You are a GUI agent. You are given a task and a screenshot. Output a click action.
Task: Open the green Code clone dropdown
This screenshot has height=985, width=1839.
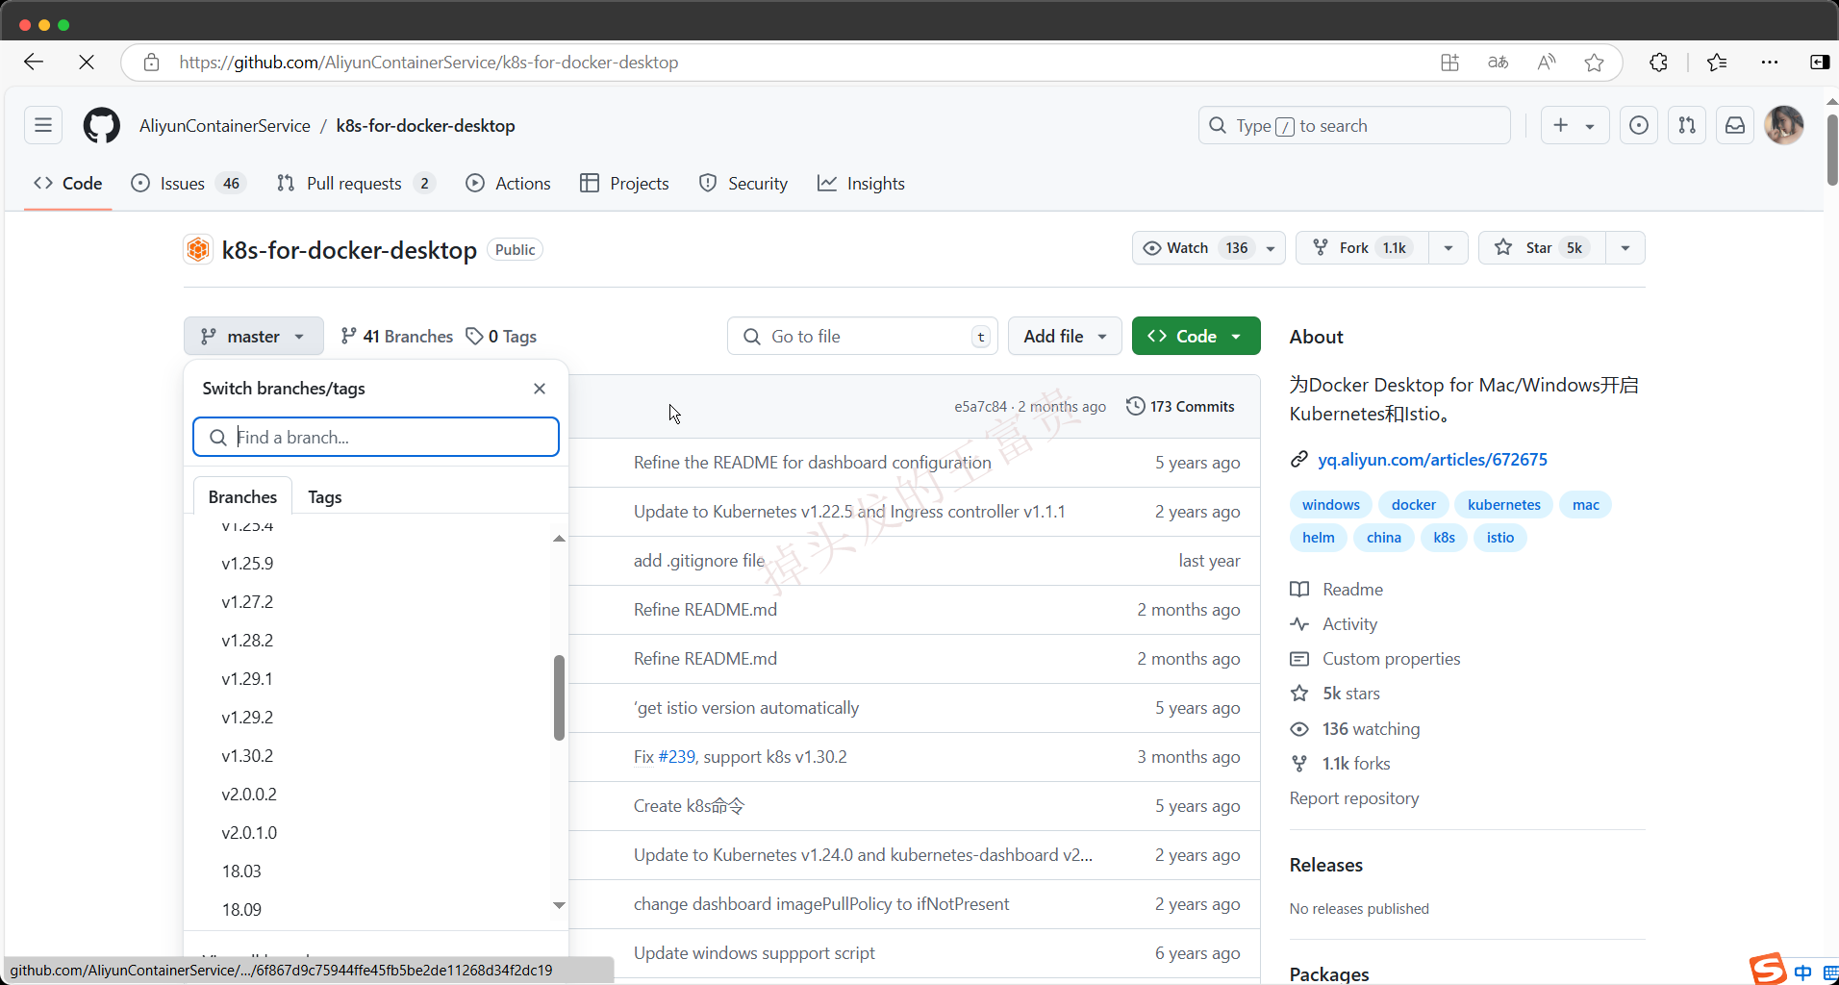1196,337
